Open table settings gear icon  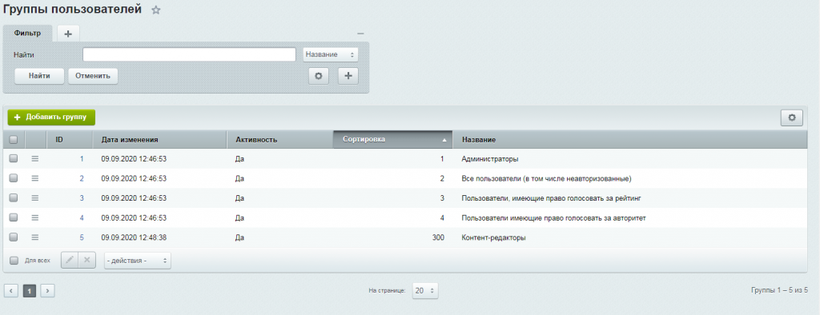click(792, 118)
